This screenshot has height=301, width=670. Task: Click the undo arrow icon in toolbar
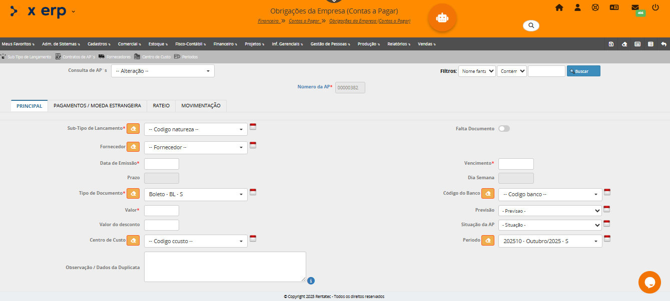663,44
